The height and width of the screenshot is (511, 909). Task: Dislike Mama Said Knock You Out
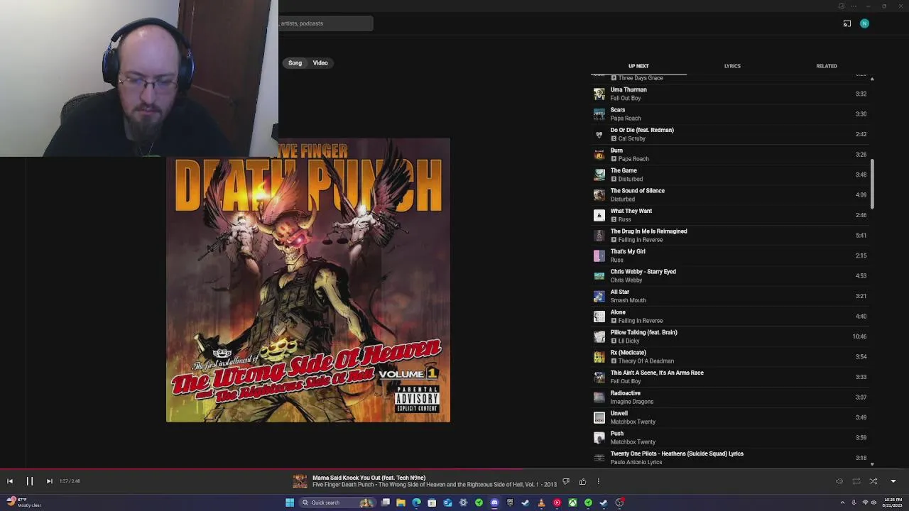coord(566,482)
